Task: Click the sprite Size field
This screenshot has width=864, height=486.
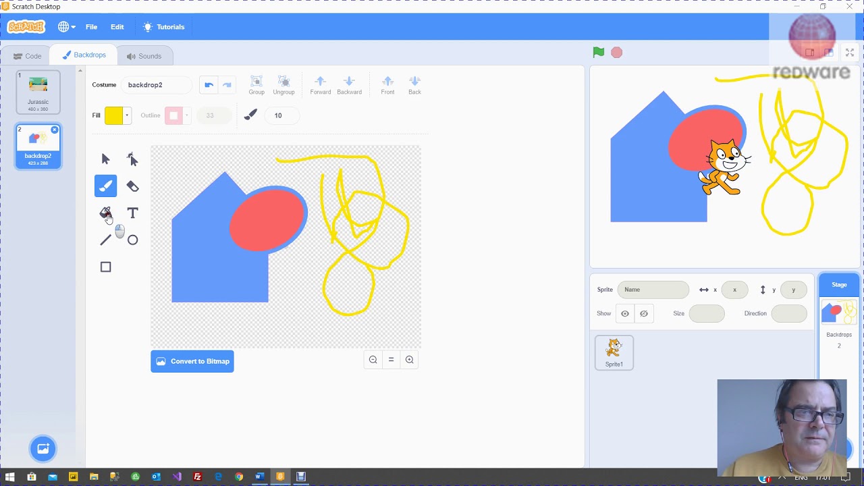Action: coord(707,313)
